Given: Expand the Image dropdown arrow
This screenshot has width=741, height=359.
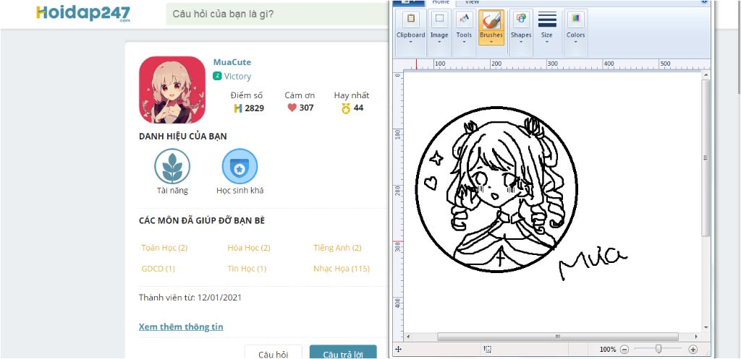Looking at the screenshot, I should click(439, 41).
